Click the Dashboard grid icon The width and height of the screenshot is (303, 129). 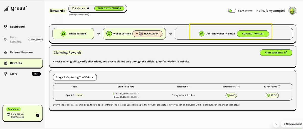click(6, 27)
